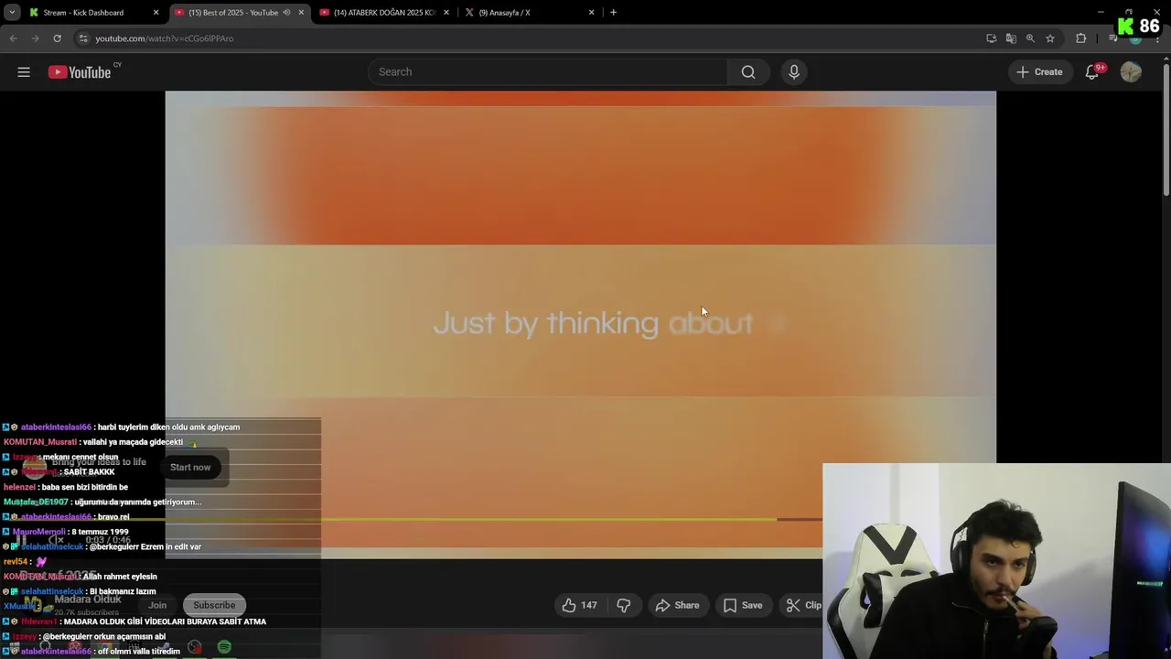Click chat message 'harbi tuylerim diken oldu'
This screenshot has width=1171, height=659.
(x=168, y=427)
